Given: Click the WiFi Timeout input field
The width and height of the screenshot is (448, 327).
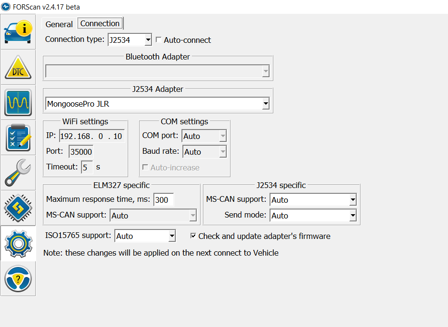Looking at the screenshot, I should point(87,168).
